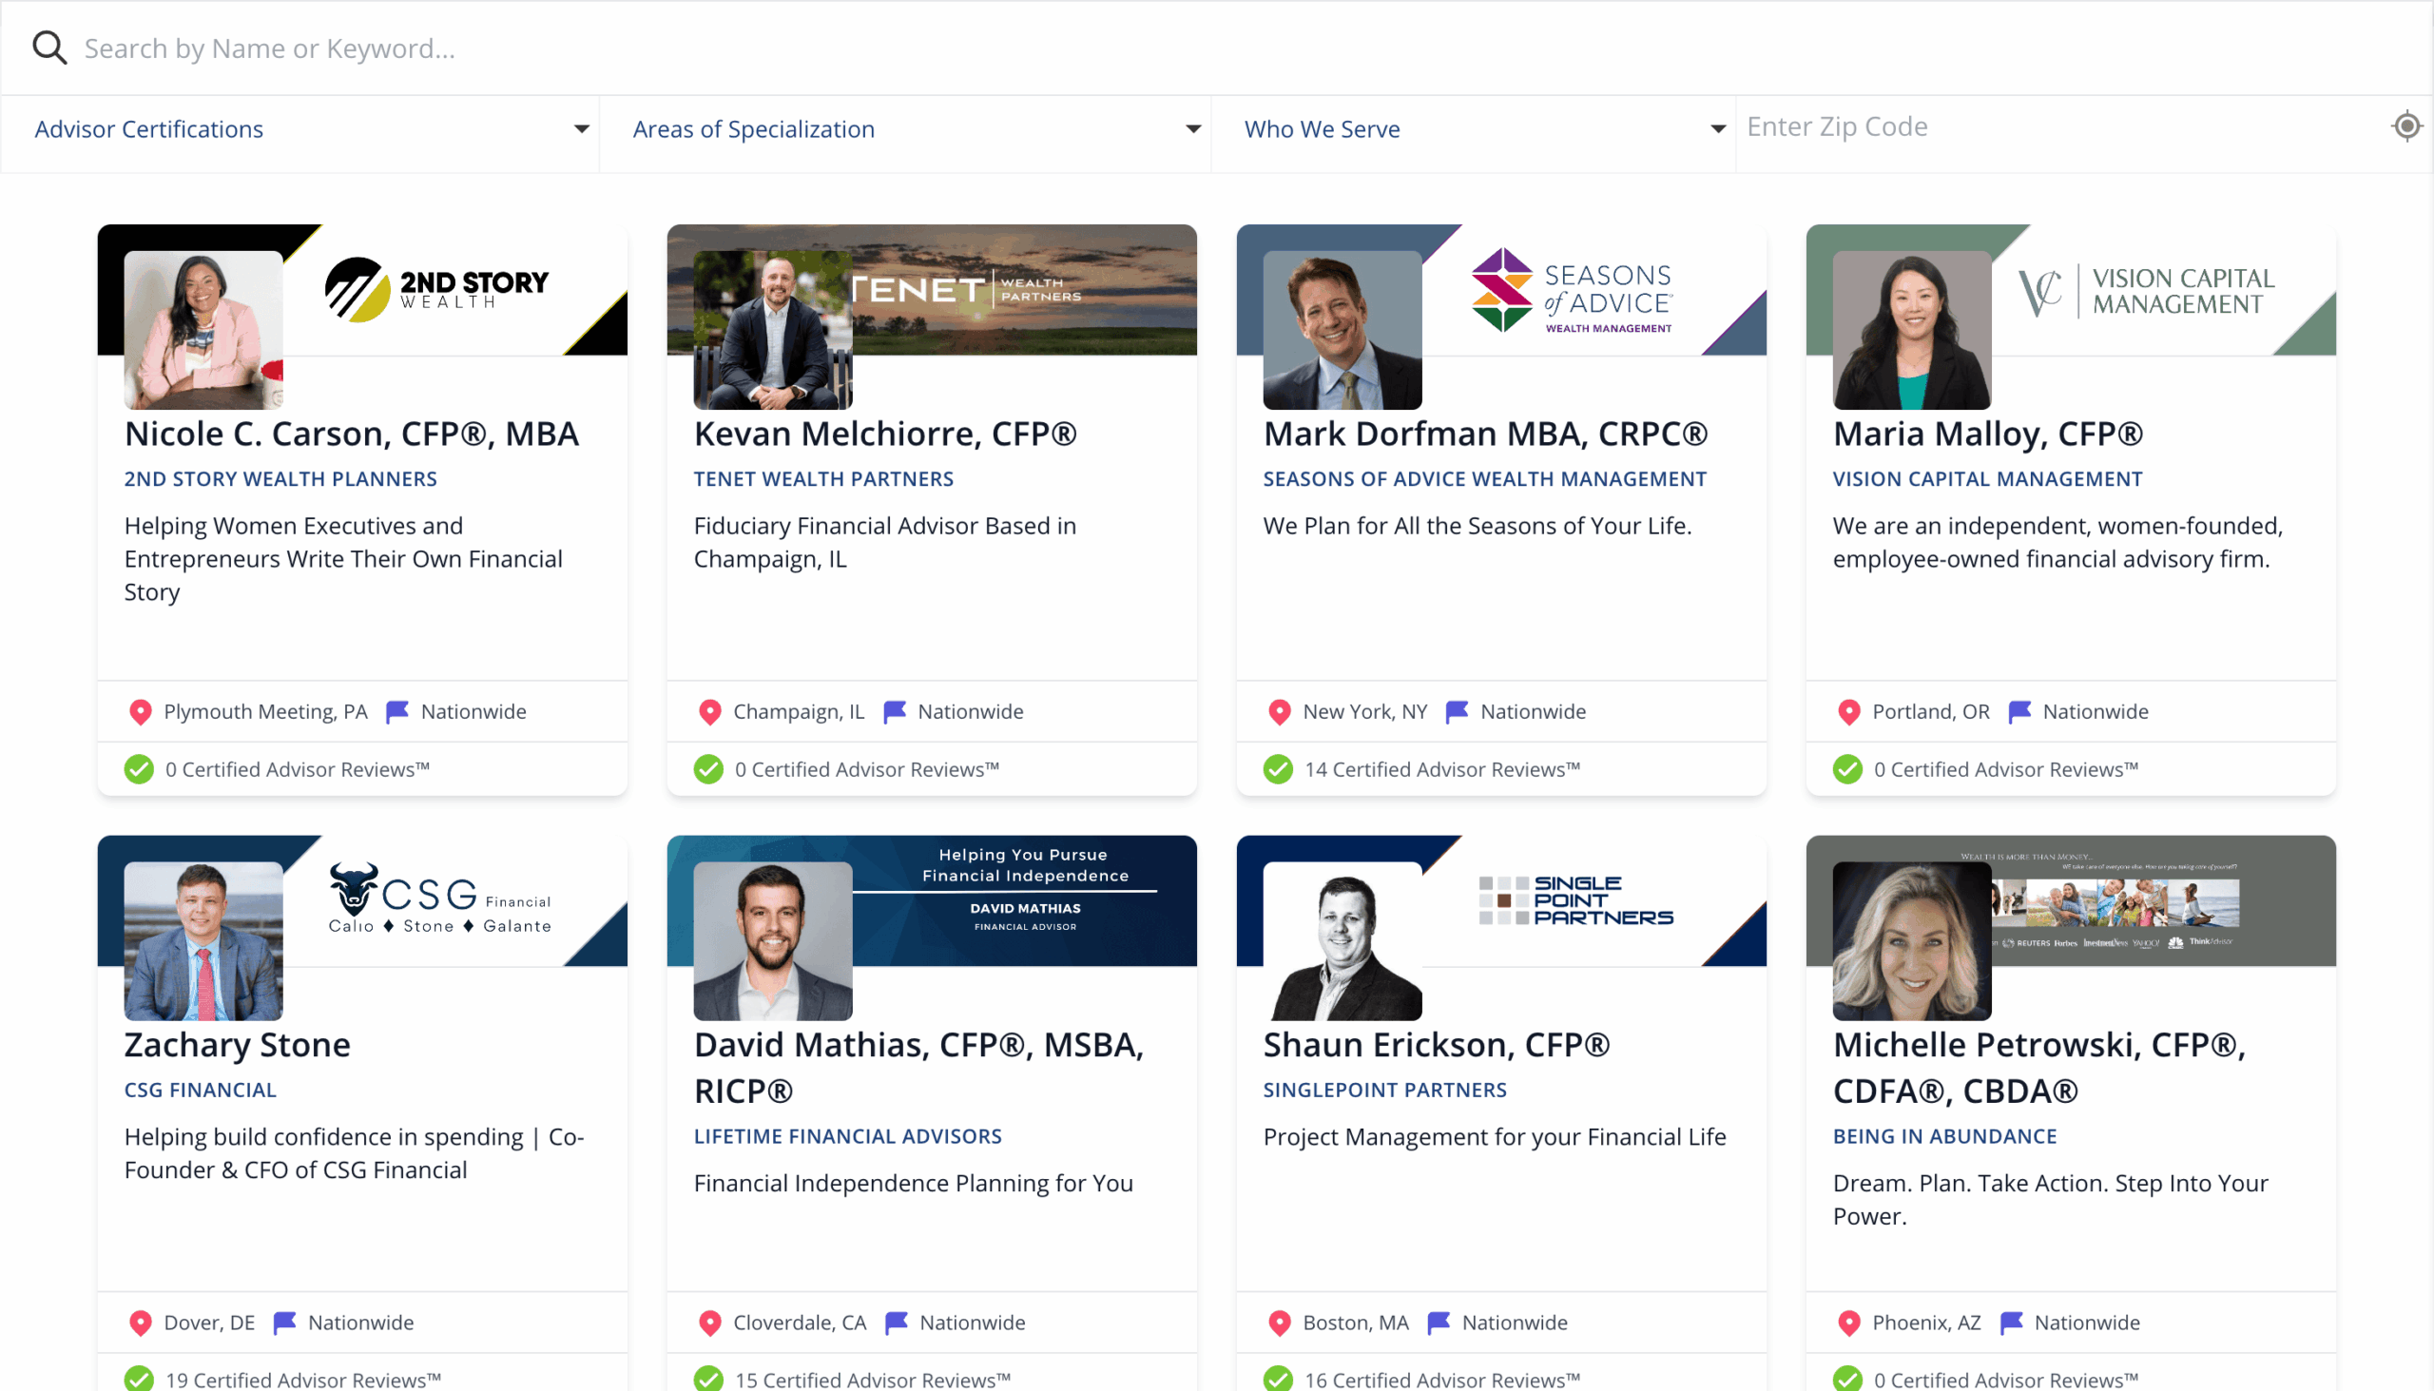Click the search magnifier icon
Image resolution: width=2434 pixels, height=1391 pixels.
[x=49, y=48]
